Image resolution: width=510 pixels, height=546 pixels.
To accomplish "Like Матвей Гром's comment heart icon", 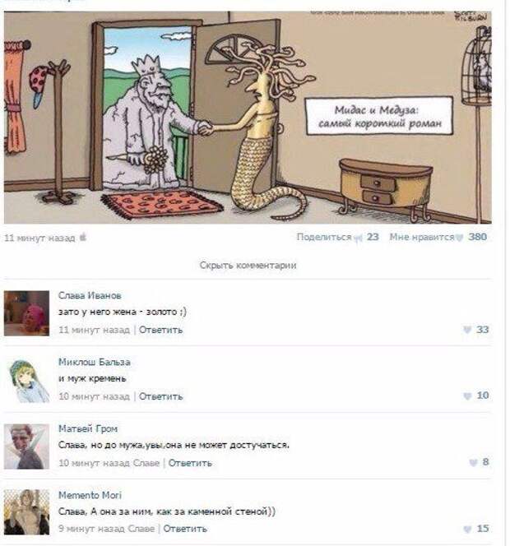I will pyautogui.click(x=473, y=462).
